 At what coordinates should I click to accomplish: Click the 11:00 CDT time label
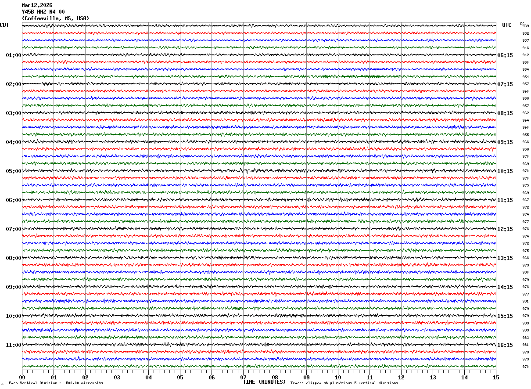[13, 345]
